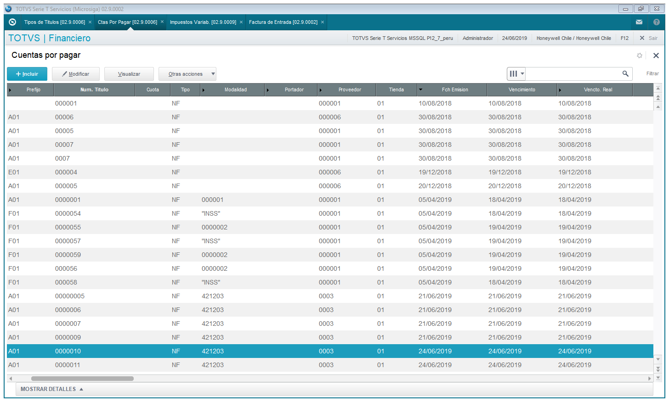Click the Visualizar button
Screen dimensions: 669x402
pyautogui.click(x=129, y=74)
